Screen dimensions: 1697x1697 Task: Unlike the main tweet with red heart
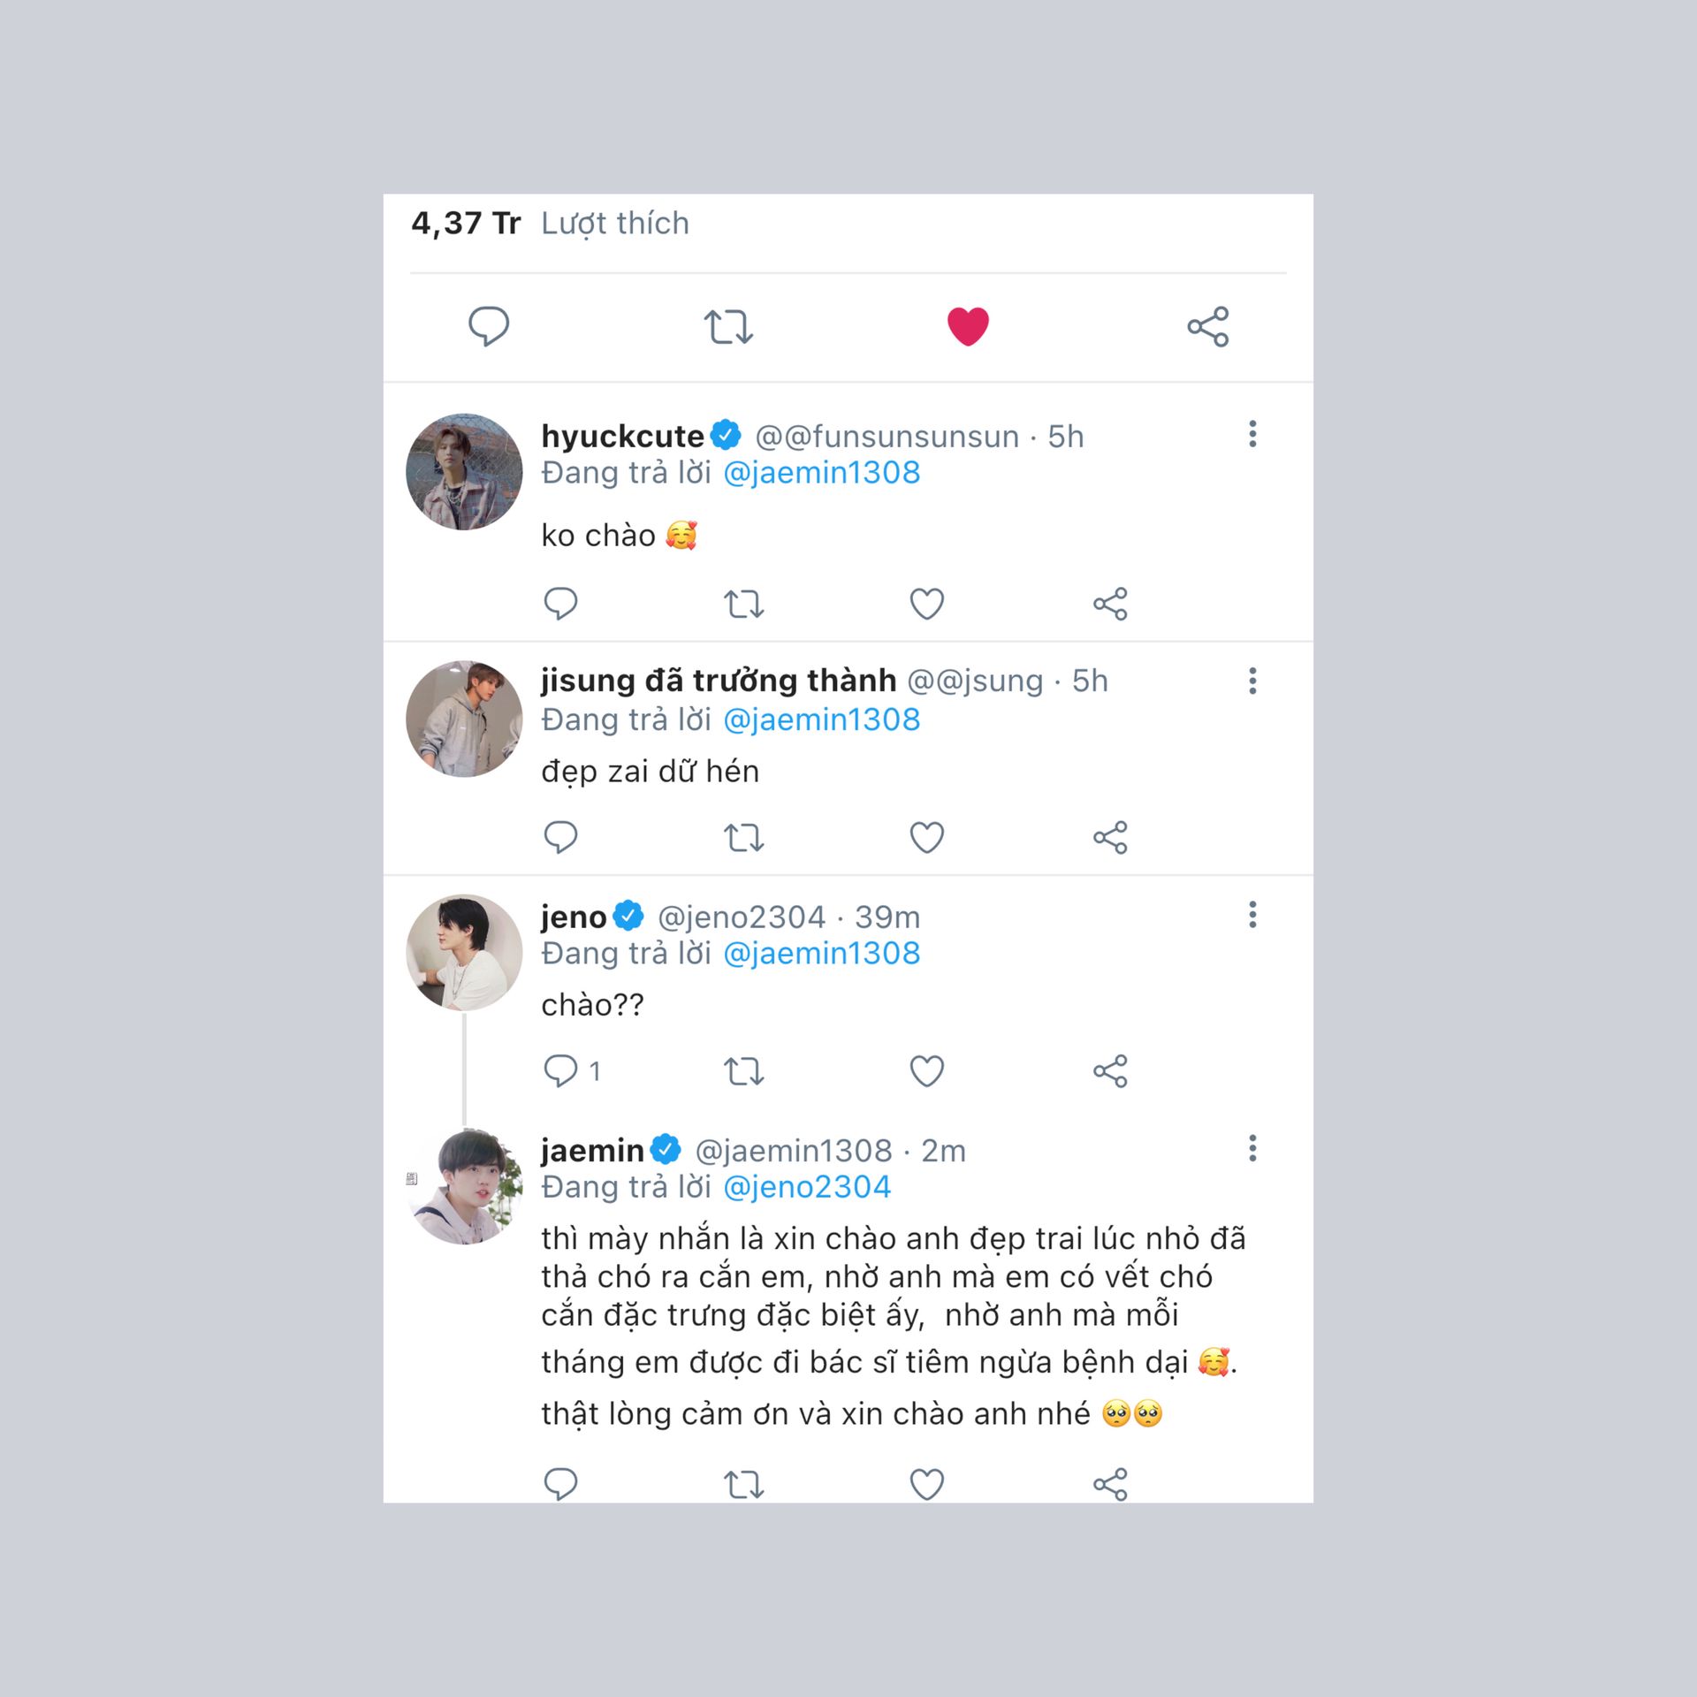(x=968, y=326)
